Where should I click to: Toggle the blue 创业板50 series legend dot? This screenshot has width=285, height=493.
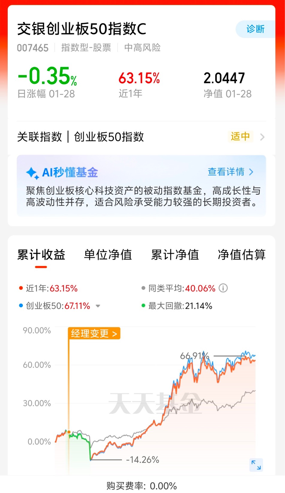pyautogui.click(x=21, y=306)
